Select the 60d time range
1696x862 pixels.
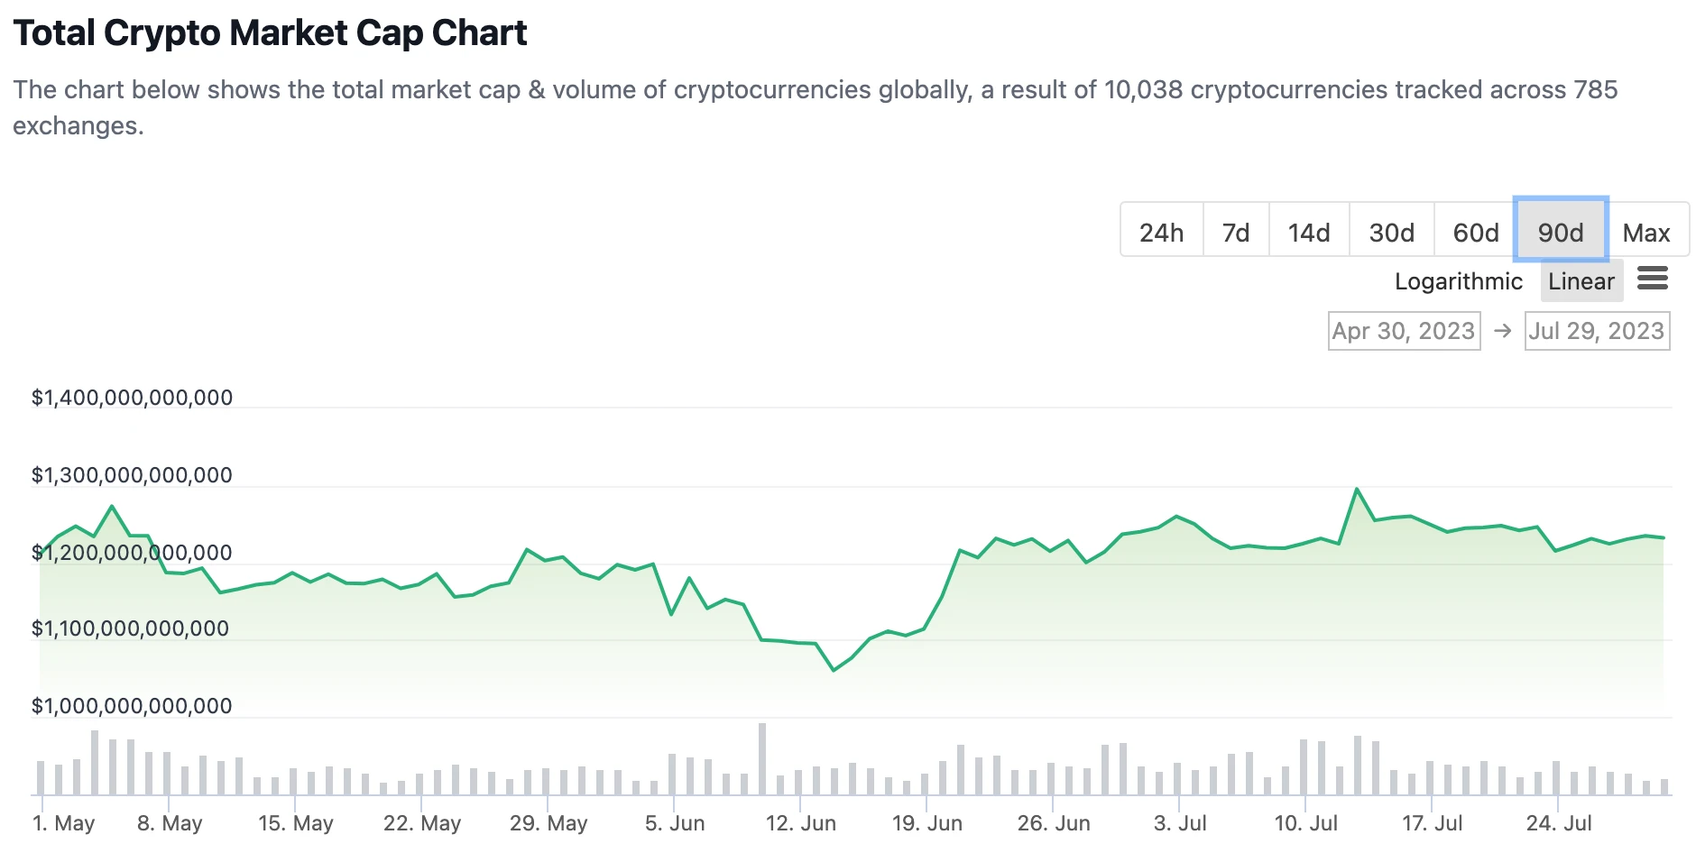click(x=1475, y=233)
